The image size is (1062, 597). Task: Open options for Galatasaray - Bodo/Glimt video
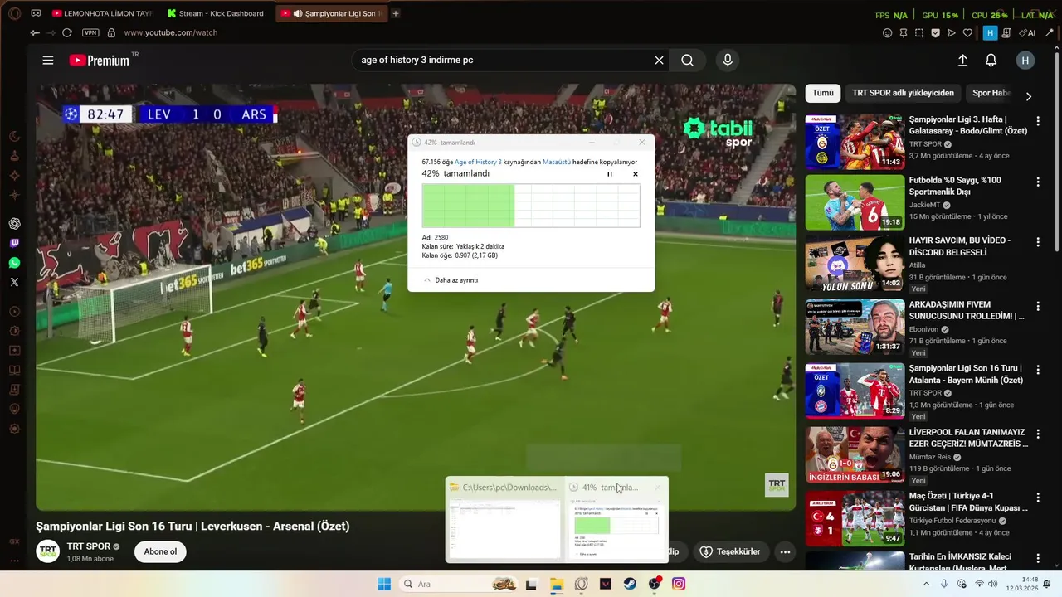click(1037, 121)
